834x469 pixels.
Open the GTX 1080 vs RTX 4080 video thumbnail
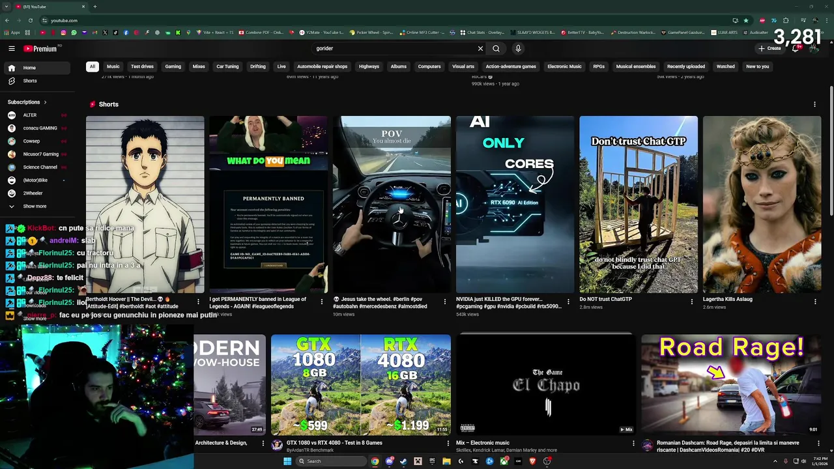361,384
